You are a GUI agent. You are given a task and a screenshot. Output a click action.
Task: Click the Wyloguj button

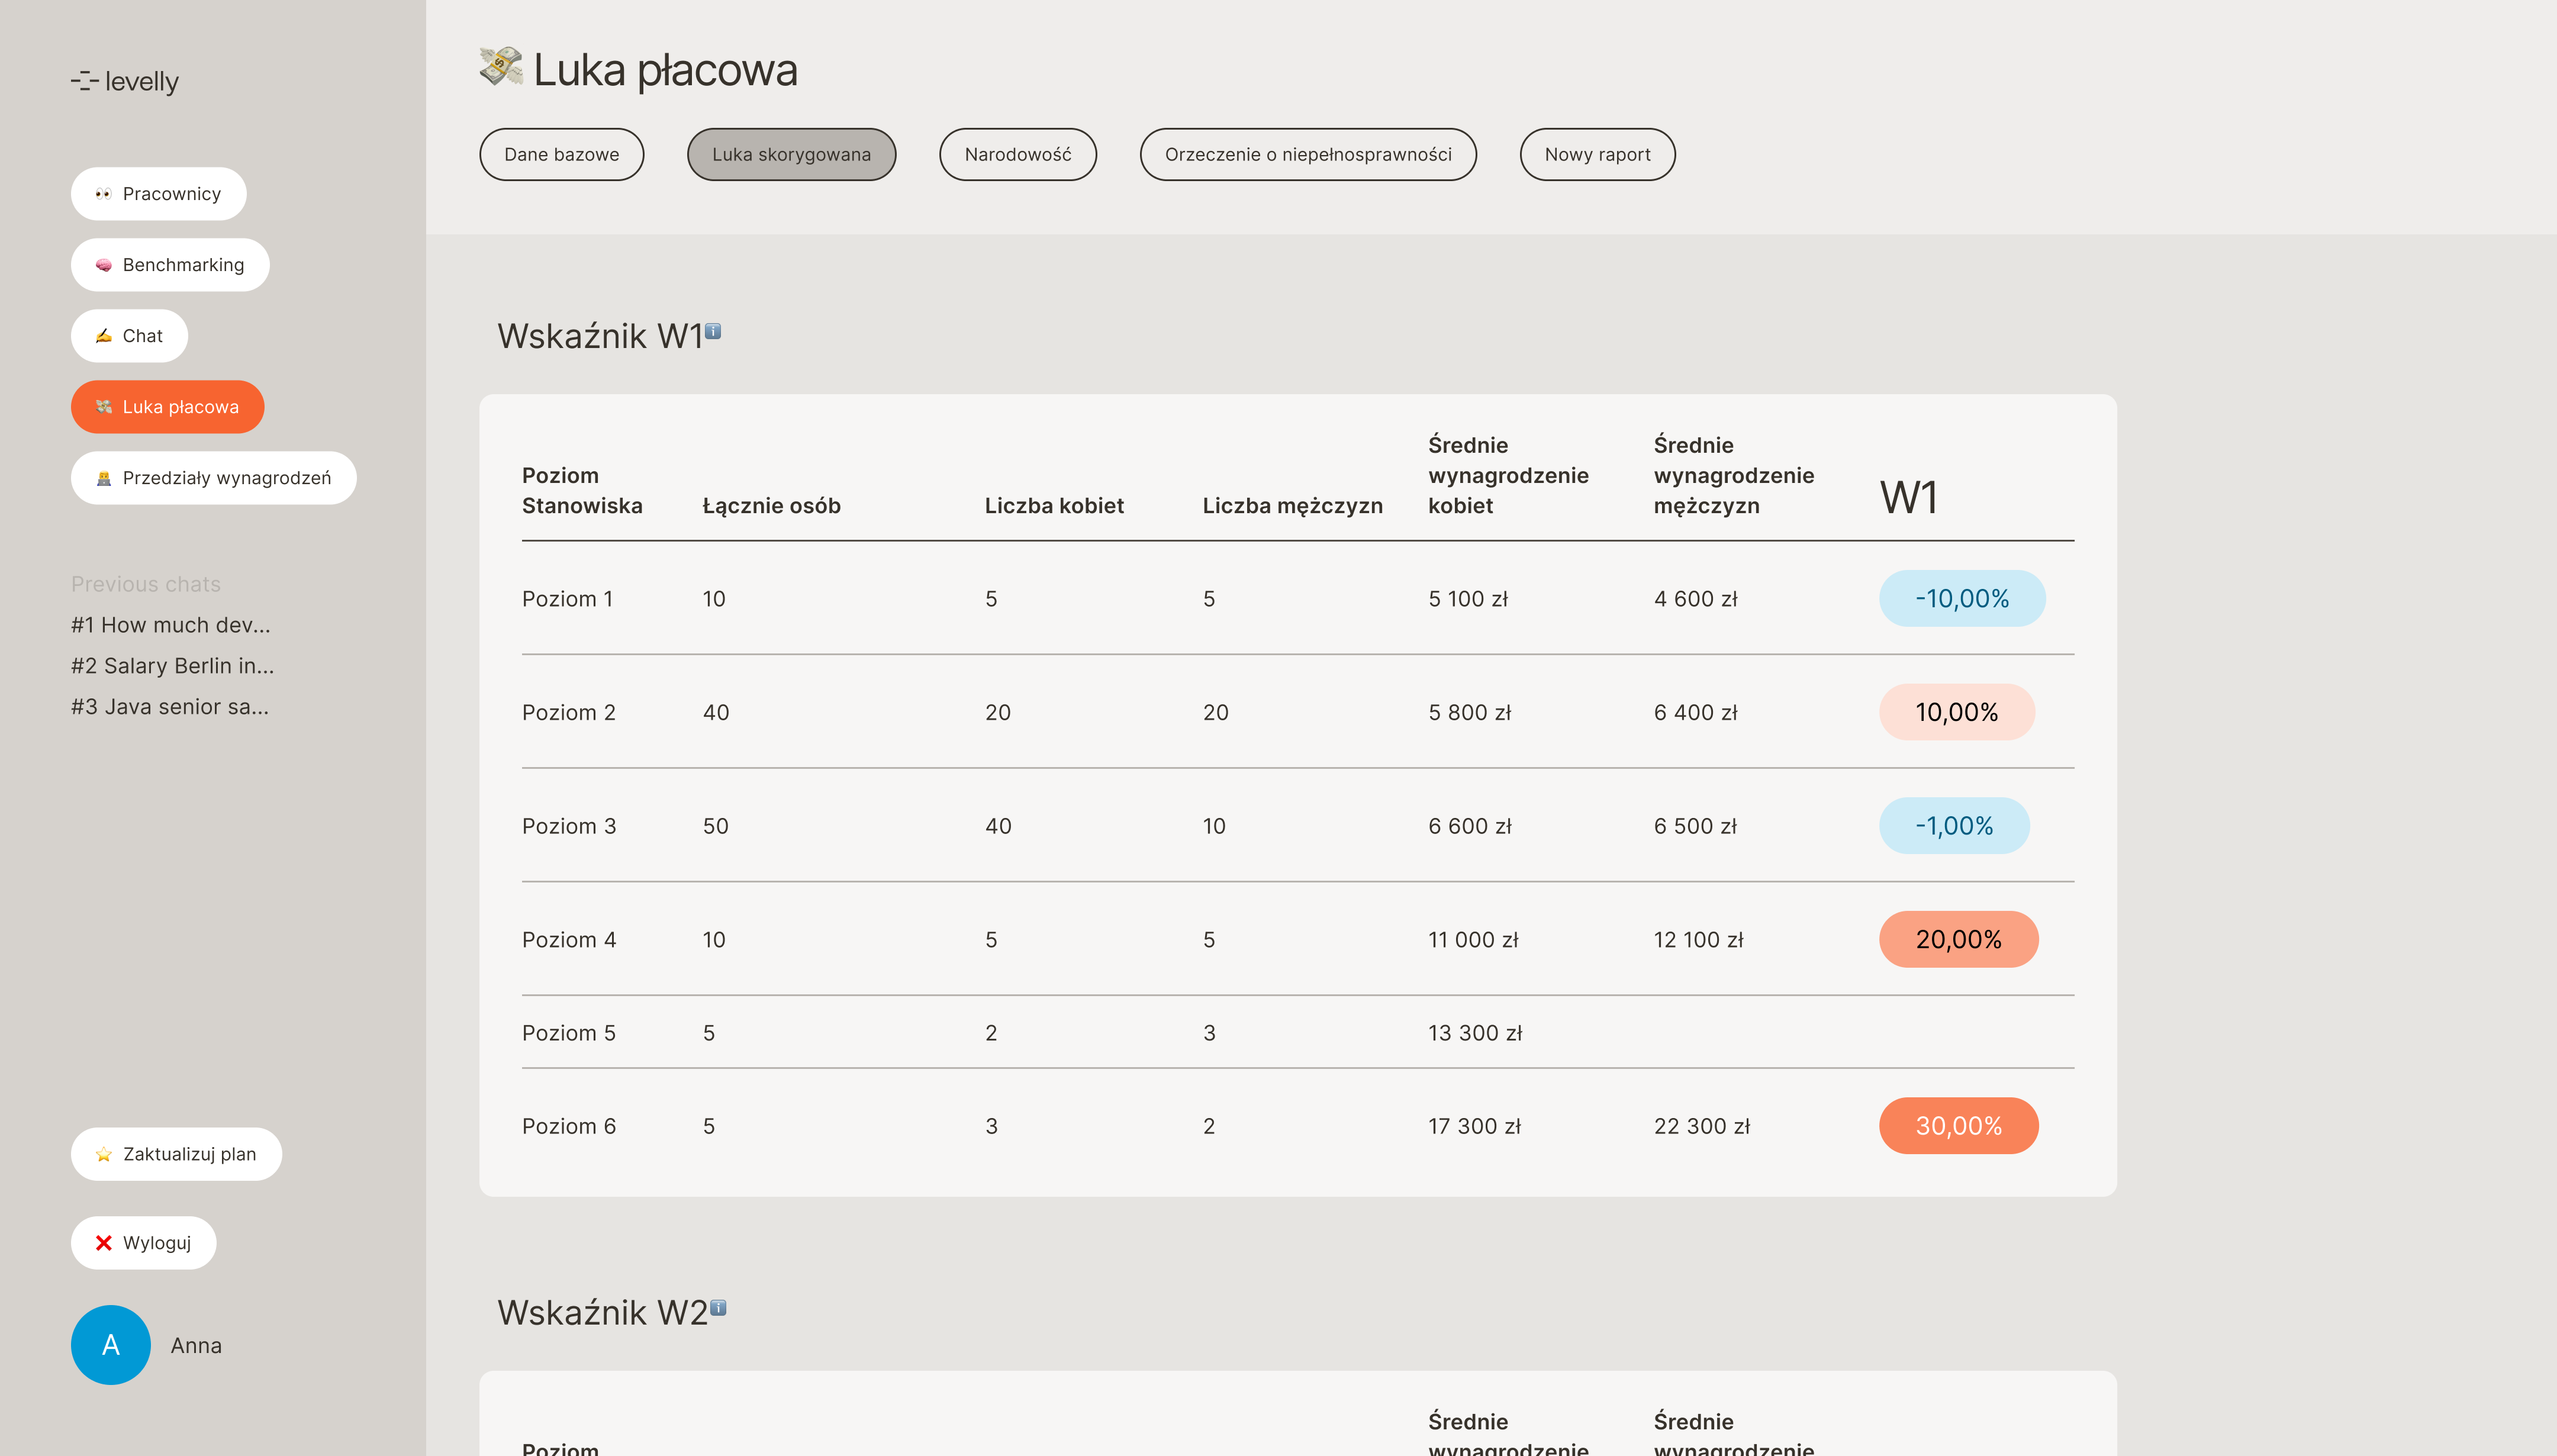[143, 1243]
